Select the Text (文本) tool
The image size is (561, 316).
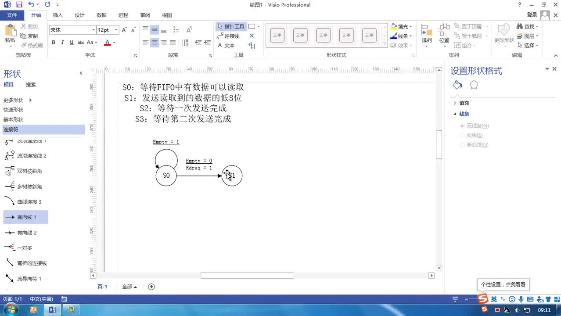227,45
